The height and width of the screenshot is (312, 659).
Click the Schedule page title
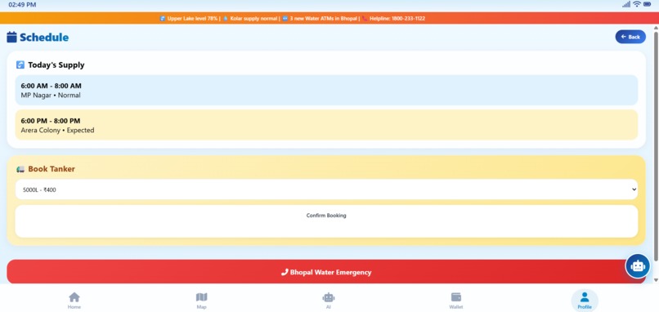click(44, 38)
